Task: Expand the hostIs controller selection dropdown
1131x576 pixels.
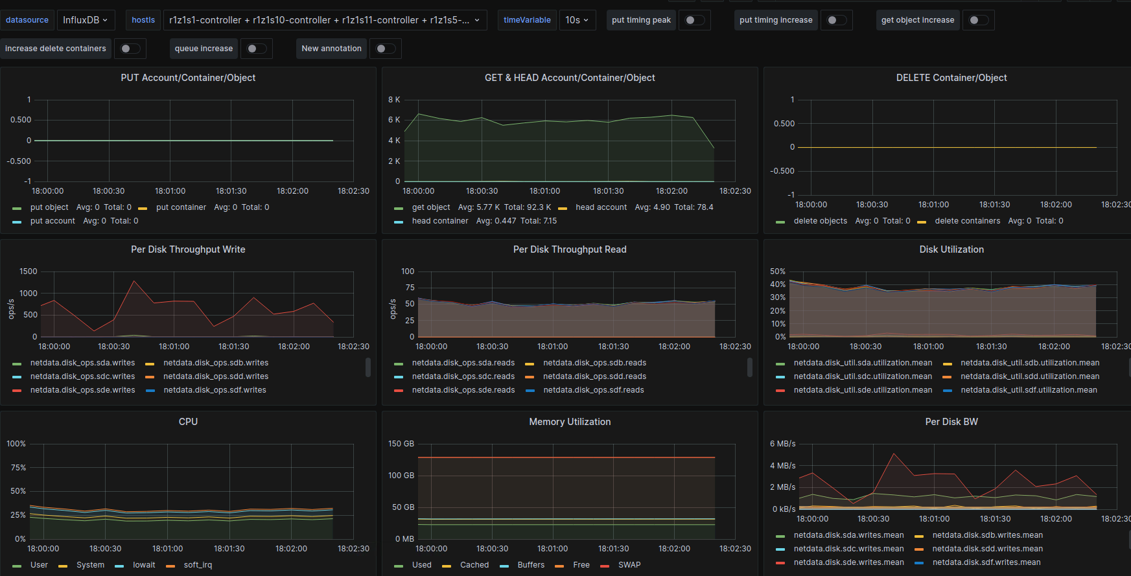Action: (x=325, y=20)
